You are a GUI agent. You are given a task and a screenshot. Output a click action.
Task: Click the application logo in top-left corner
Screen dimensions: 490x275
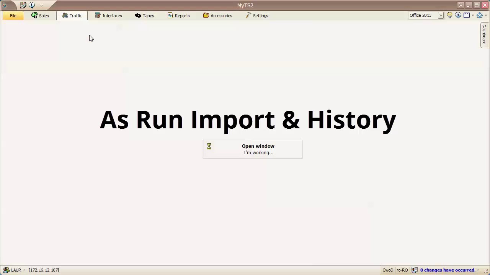pyautogui.click(x=5, y=5)
